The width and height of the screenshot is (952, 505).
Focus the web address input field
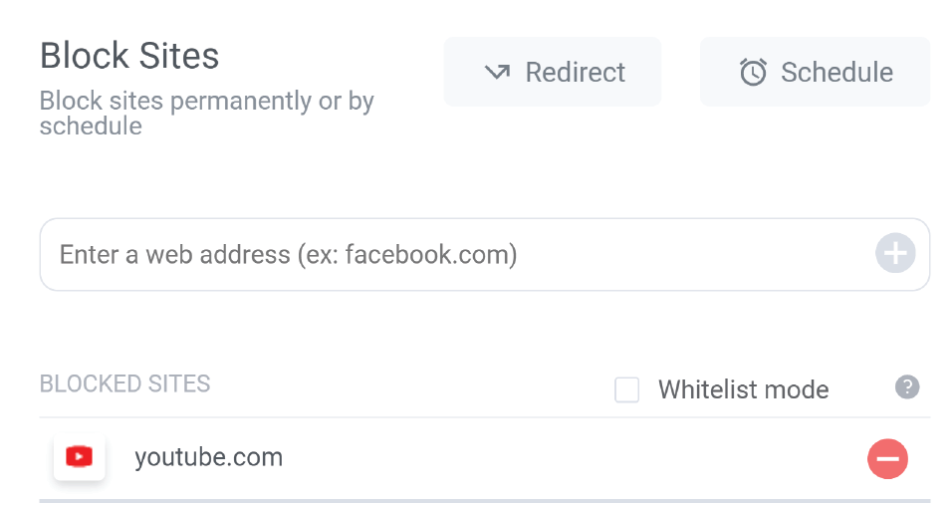click(x=485, y=254)
